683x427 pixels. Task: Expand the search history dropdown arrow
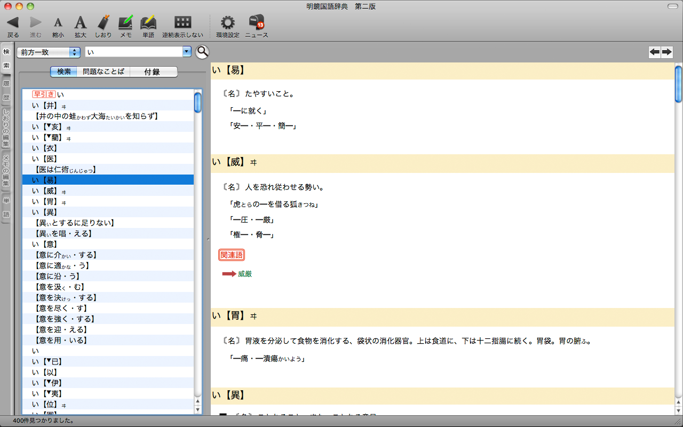pos(187,52)
